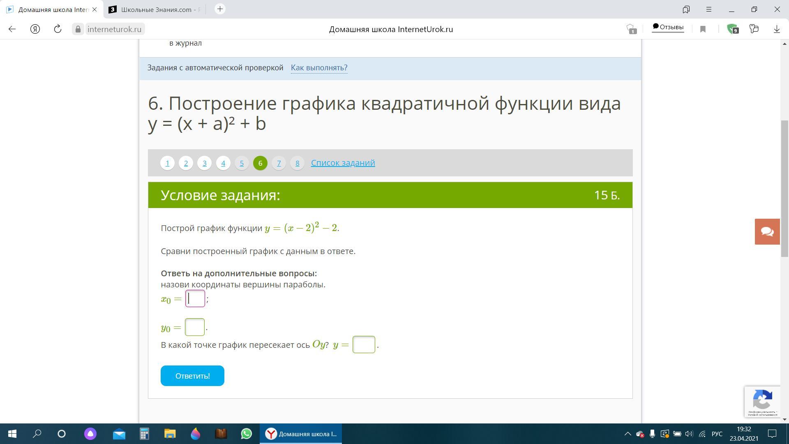This screenshot has height=444, width=789.
Task: Open the bookmark icon in toolbar
Action: tap(703, 29)
